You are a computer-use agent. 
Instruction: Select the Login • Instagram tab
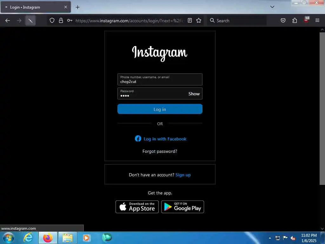36,7
